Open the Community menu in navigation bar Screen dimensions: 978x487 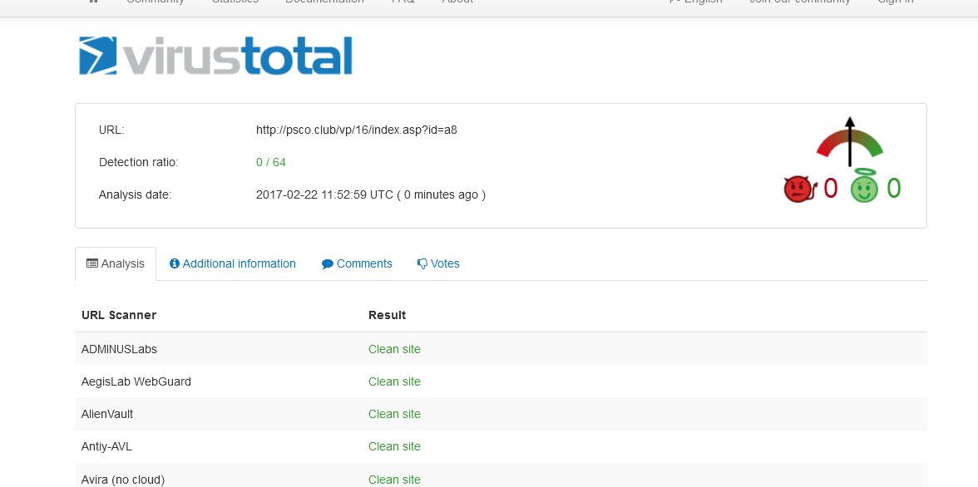(156, 2)
